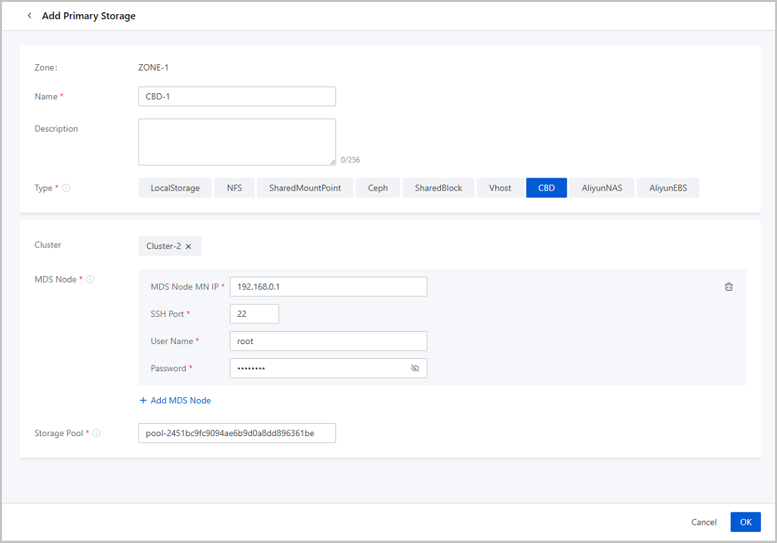
Task: Select LocalStorage storage type
Action: (175, 188)
